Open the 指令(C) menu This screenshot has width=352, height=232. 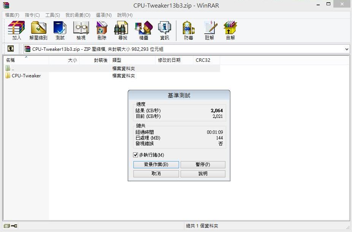pyautogui.click(x=32, y=15)
